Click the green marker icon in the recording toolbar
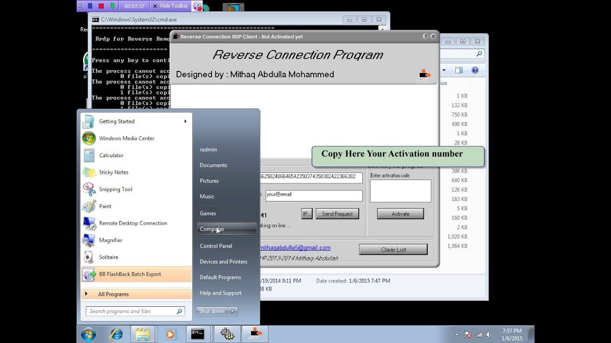Image resolution: width=611 pixels, height=343 pixels. (112, 6)
